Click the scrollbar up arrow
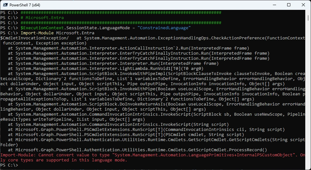Screen dimensions: 311x170 pos(308,13)
